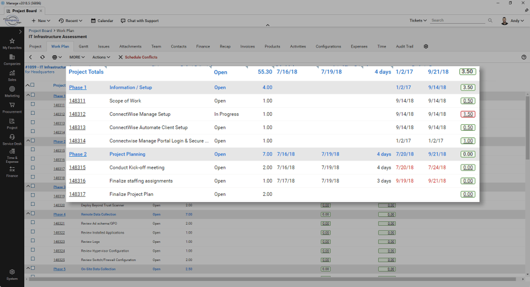This screenshot has height=287, width=530.
Task: Click the help question mark icon
Action: pyautogui.click(x=523, y=57)
